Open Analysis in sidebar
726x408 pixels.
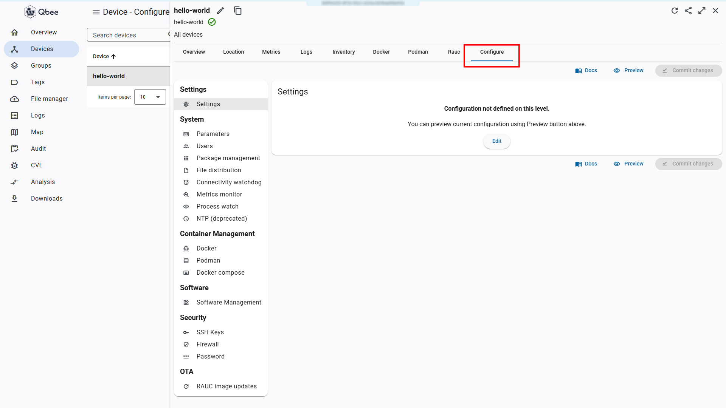coord(41,182)
